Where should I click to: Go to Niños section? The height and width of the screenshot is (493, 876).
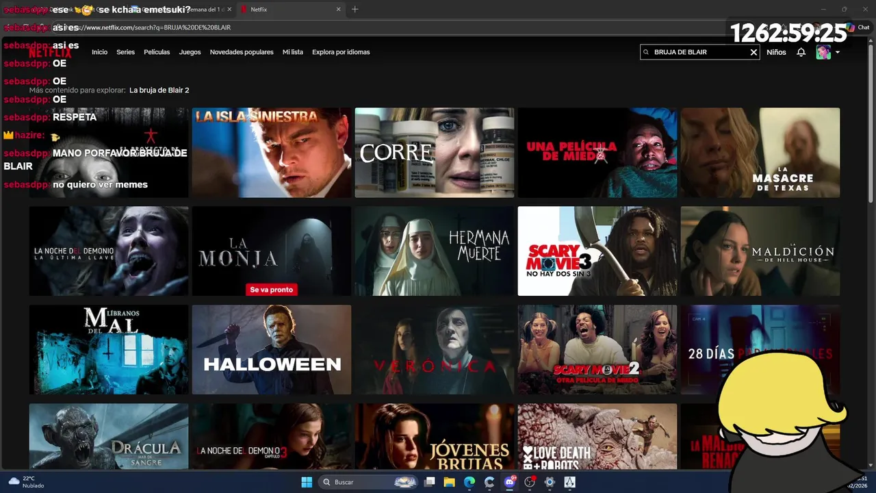(x=776, y=52)
